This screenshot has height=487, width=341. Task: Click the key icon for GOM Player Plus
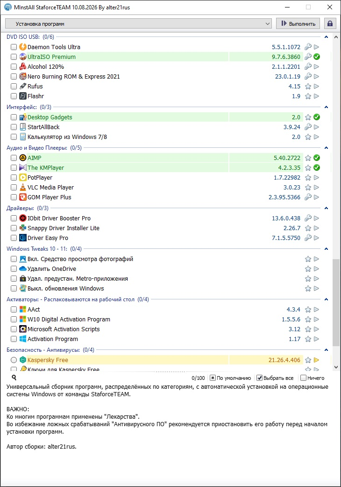(x=308, y=197)
